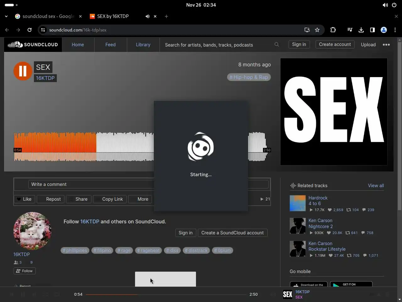Switch to the soundcloud sex Google tab
This screenshot has width=402, height=302.
tap(48, 16)
